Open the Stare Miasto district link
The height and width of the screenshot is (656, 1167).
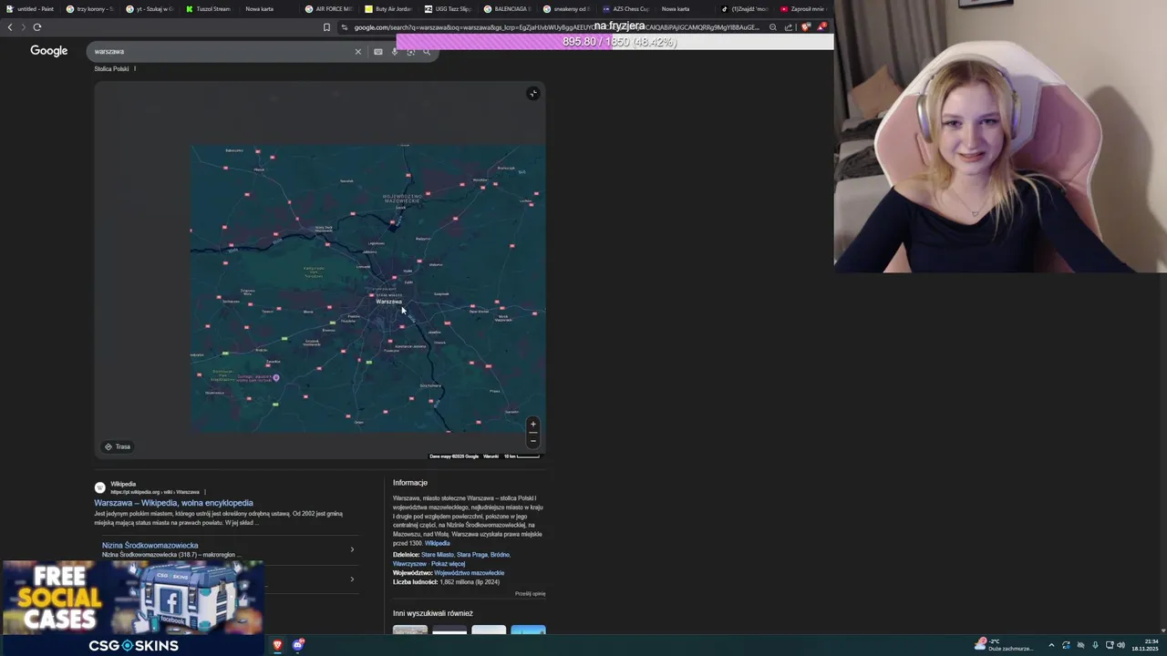(x=437, y=555)
